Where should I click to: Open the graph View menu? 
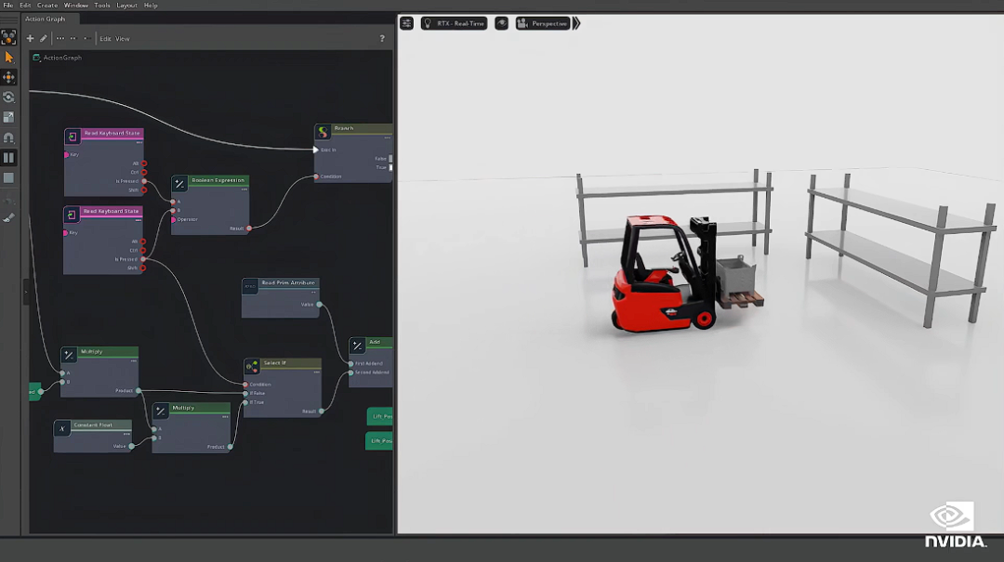tap(123, 38)
